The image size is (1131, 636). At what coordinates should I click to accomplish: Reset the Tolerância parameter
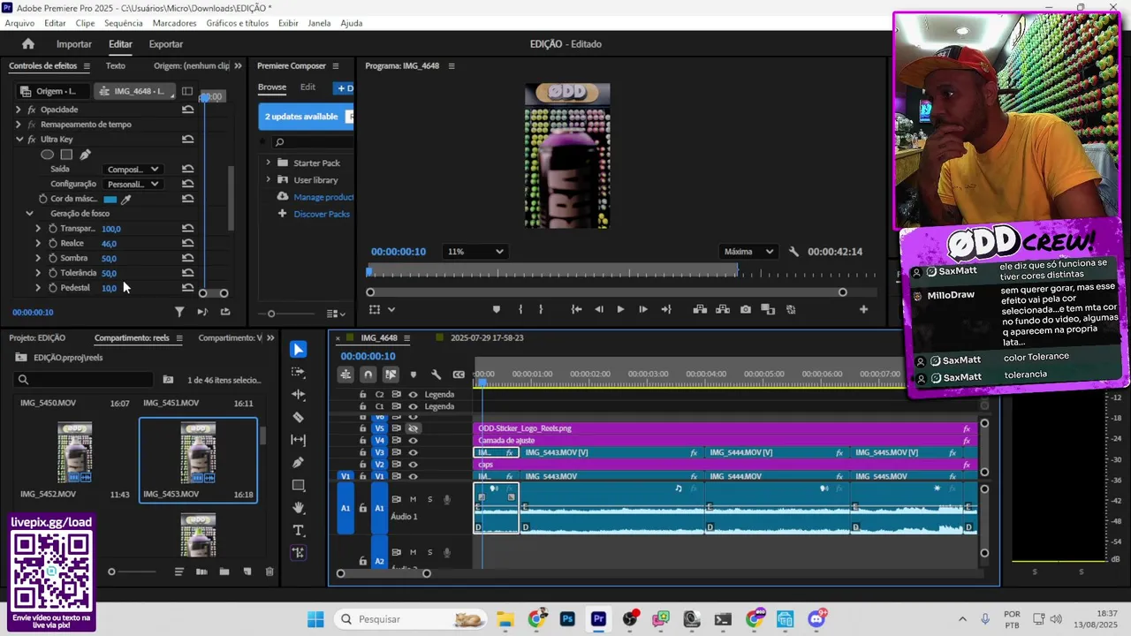click(187, 273)
